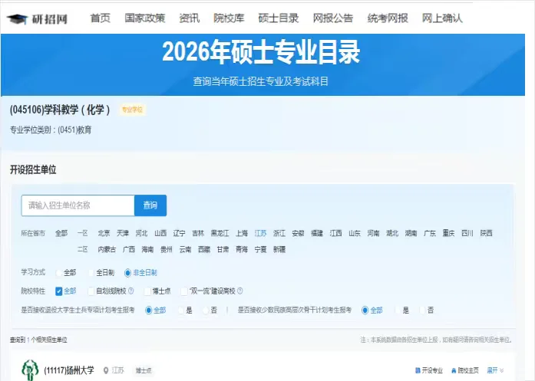
Task: Click the help icon next to 双一流建设高校
Action: pyautogui.click(x=239, y=291)
